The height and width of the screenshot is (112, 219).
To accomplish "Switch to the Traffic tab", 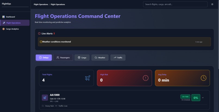I will (x=118, y=57).
